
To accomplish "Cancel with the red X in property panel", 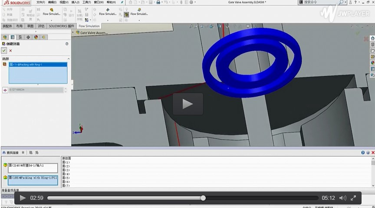I will tap(10, 51).
